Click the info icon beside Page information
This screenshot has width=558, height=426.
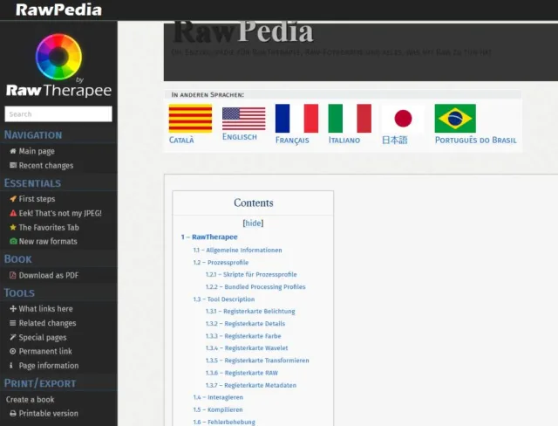point(11,366)
